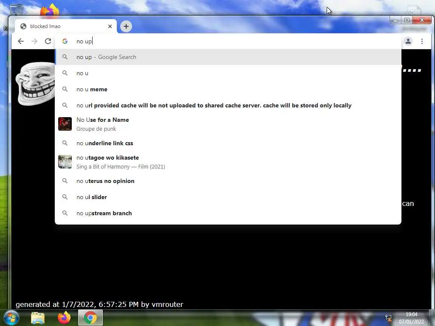
Task: Click search icon beside 'no uterus no opinion'
Action: tap(65, 181)
